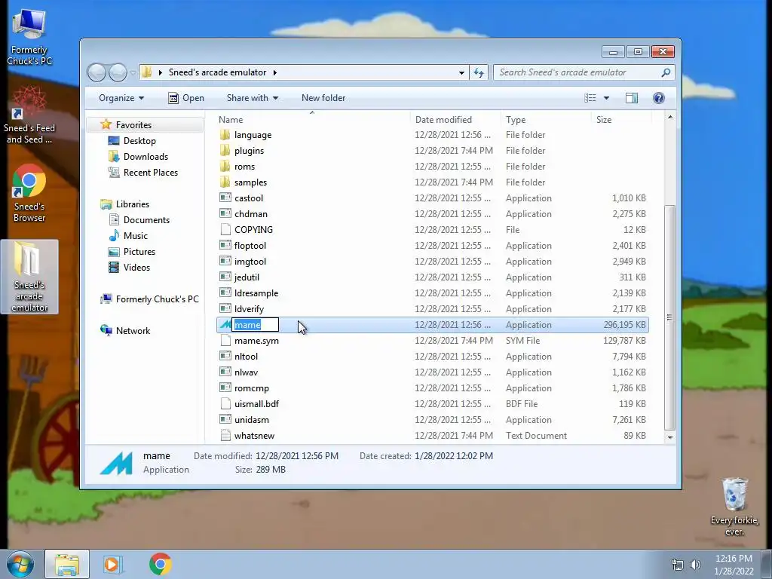Select the roms folder icon

(x=225, y=166)
